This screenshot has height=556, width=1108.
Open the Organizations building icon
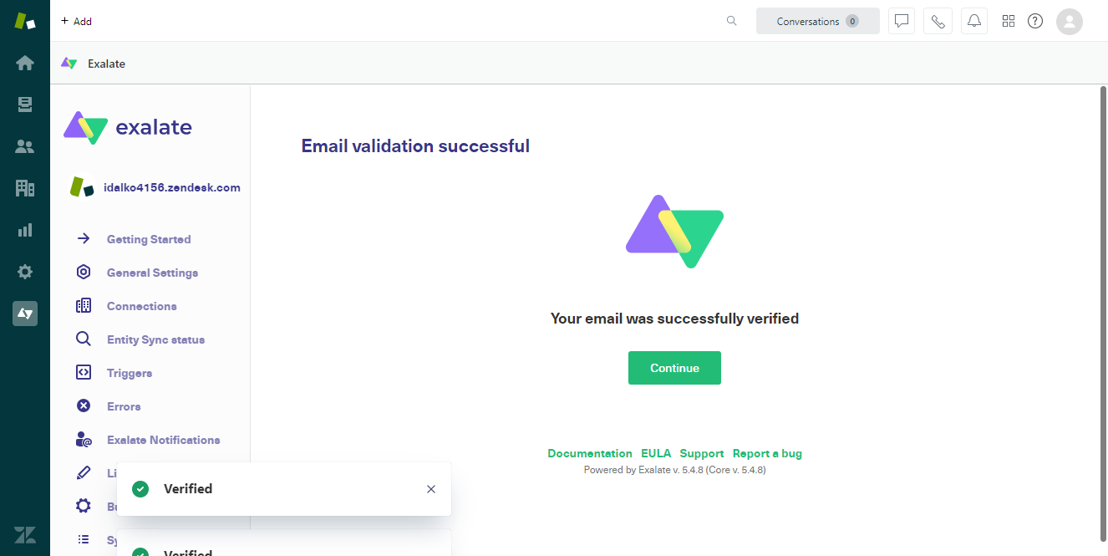click(25, 188)
